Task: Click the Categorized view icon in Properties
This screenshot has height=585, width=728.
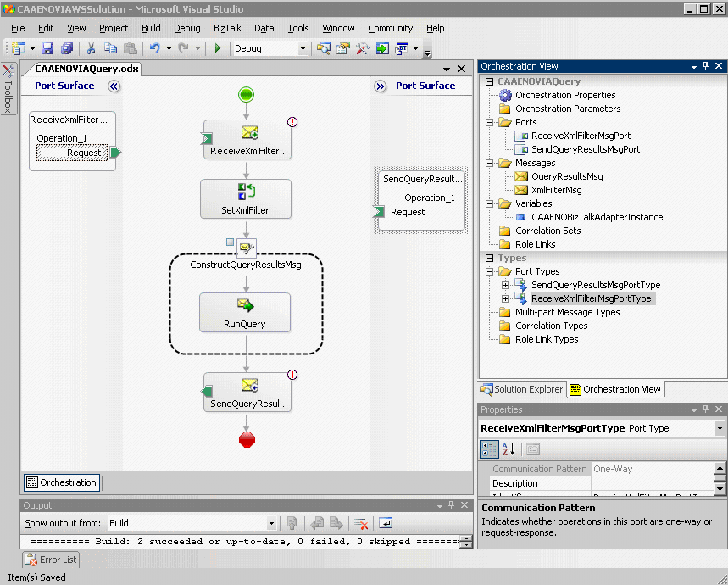Action: click(x=489, y=449)
